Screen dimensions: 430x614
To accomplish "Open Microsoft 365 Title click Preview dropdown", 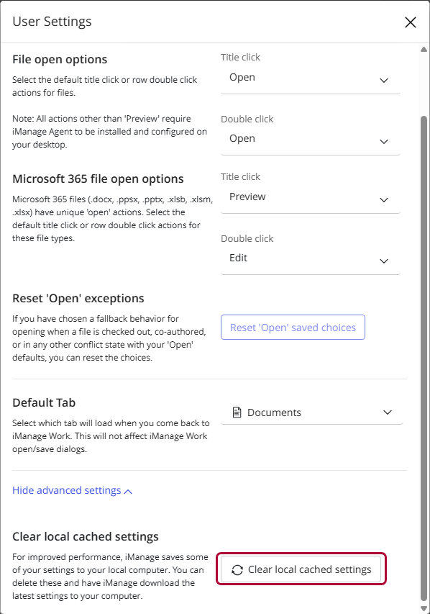I will pos(310,199).
